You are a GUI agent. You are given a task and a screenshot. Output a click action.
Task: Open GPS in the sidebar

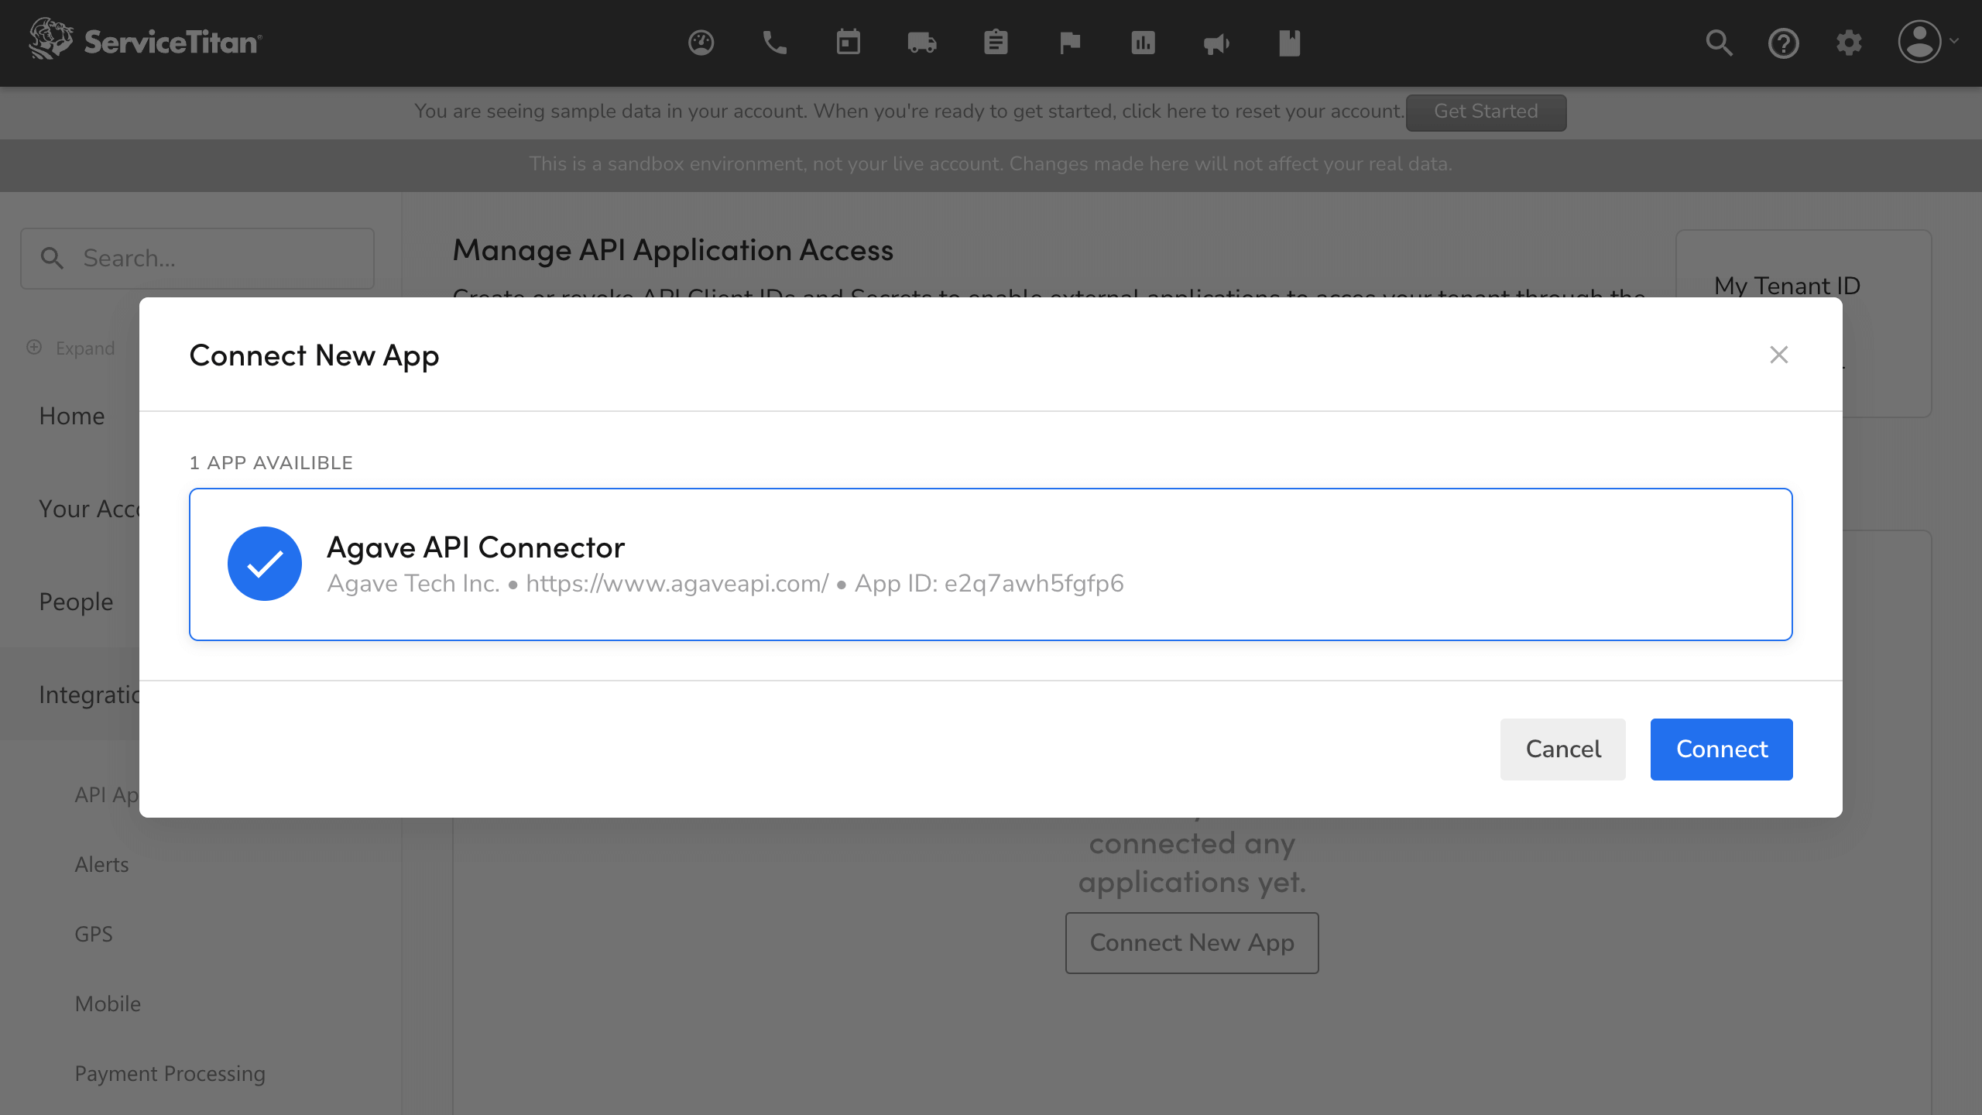pyautogui.click(x=94, y=935)
